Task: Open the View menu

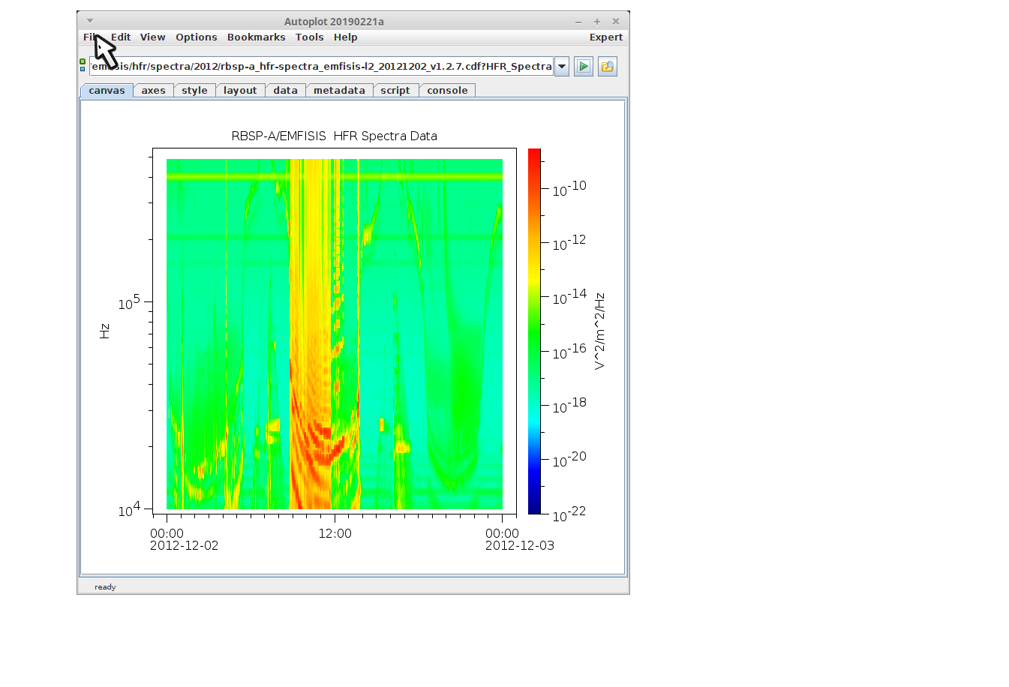Action: click(152, 37)
